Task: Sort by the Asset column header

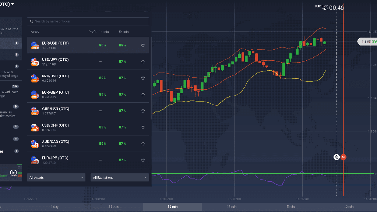Action: pos(35,32)
